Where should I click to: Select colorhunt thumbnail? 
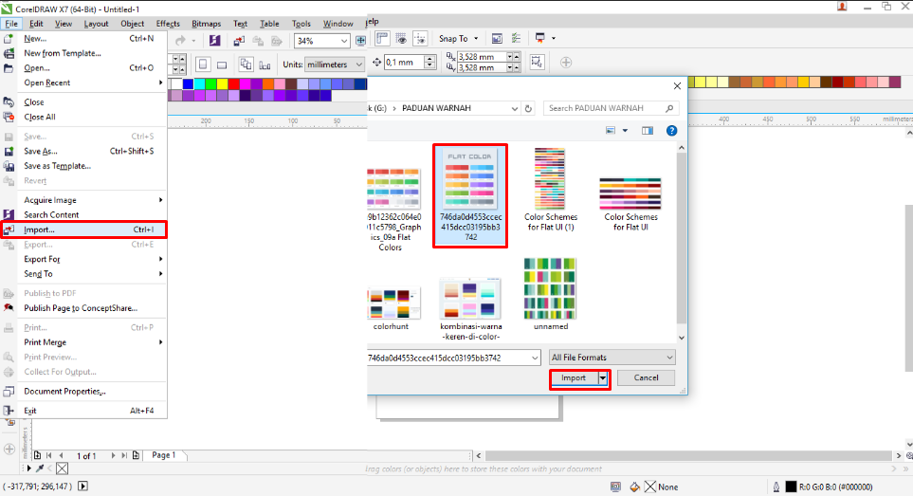[x=392, y=308]
